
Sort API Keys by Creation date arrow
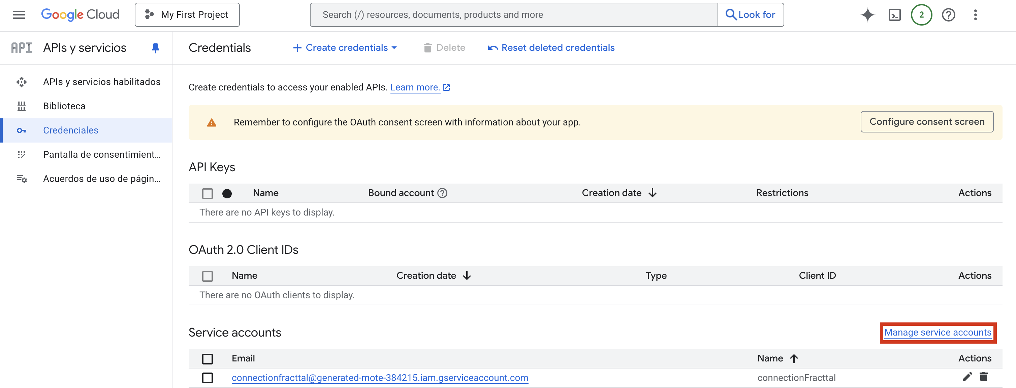point(653,193)
